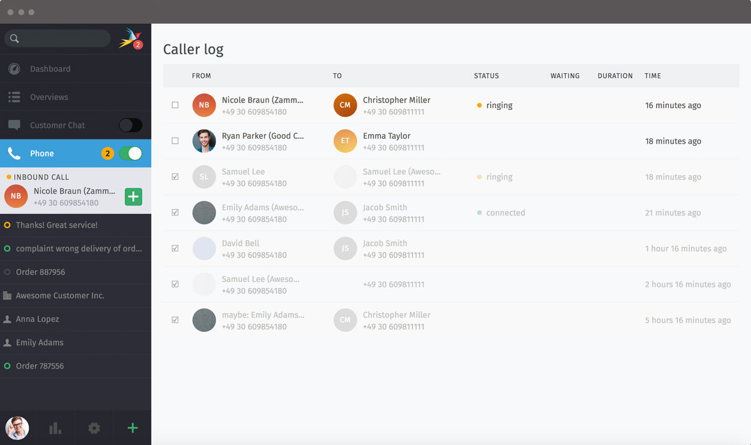Screen dimensions: 751x445
Task: Open the Zammad logo notifications icon
Action: pyautogui.click(x=130, y=38)
